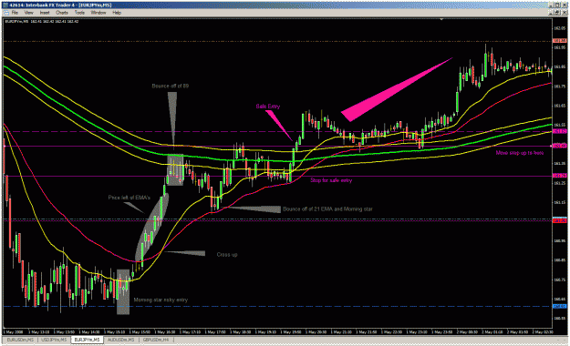The height and width of the screenshot is (346, 570).
Task: Open the Charts menu
Action: 62,13
